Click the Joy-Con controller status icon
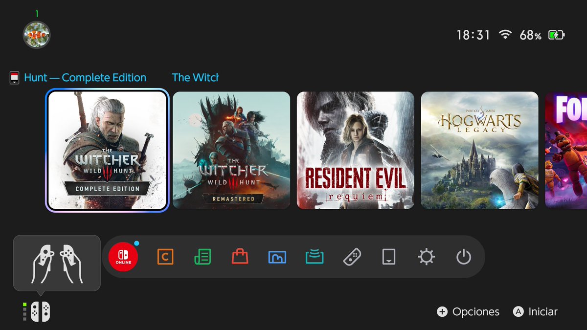Image resolution: width=587 pixels, height=330 pixels. (x=40, y=311)
